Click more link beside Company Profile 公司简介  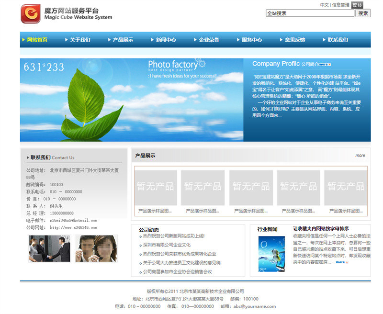coord(325,65)
